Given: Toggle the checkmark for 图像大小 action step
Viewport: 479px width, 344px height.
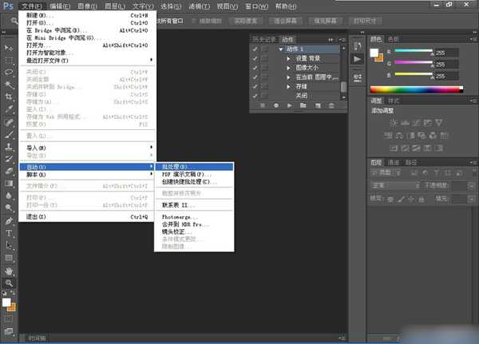Looking at the screenshot, I should 255,67.
